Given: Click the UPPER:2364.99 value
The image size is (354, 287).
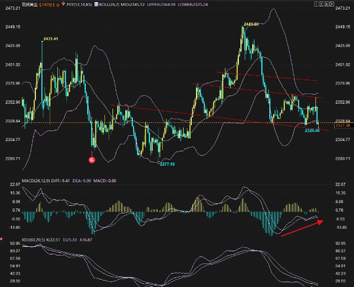Looking at the screenshot, I should (161, 4).
